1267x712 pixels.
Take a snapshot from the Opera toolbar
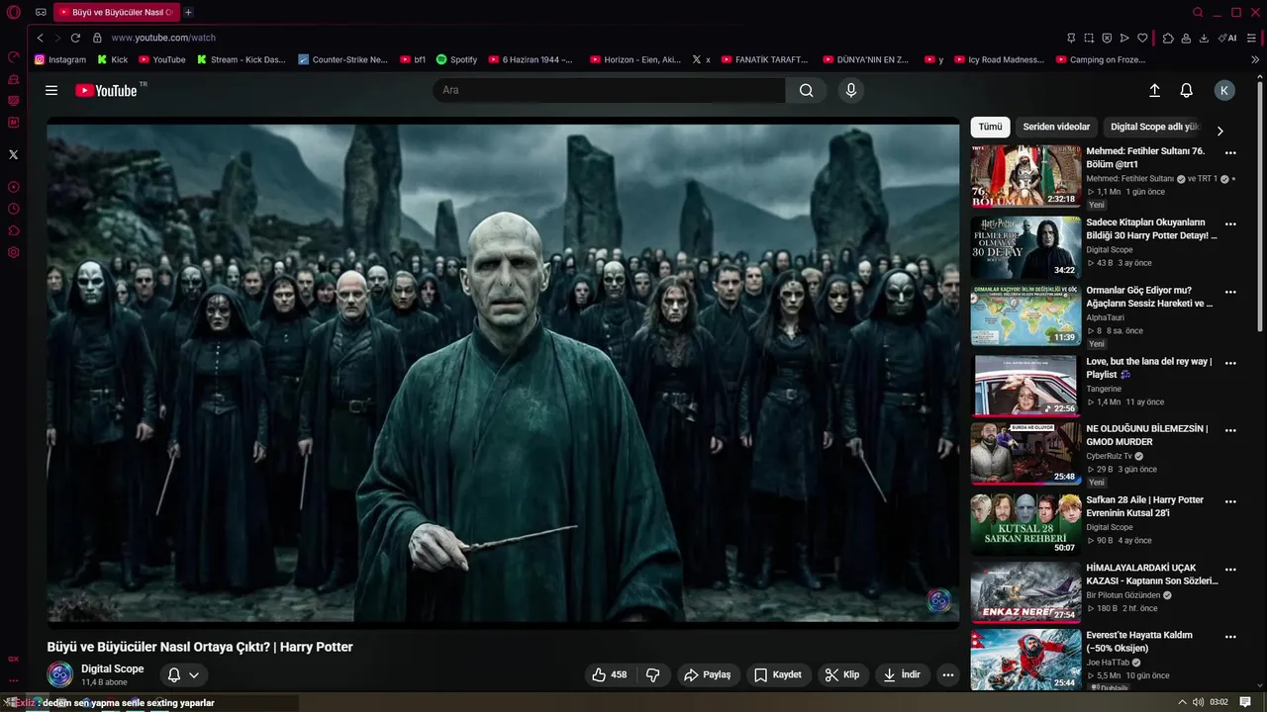point(1089,38)
